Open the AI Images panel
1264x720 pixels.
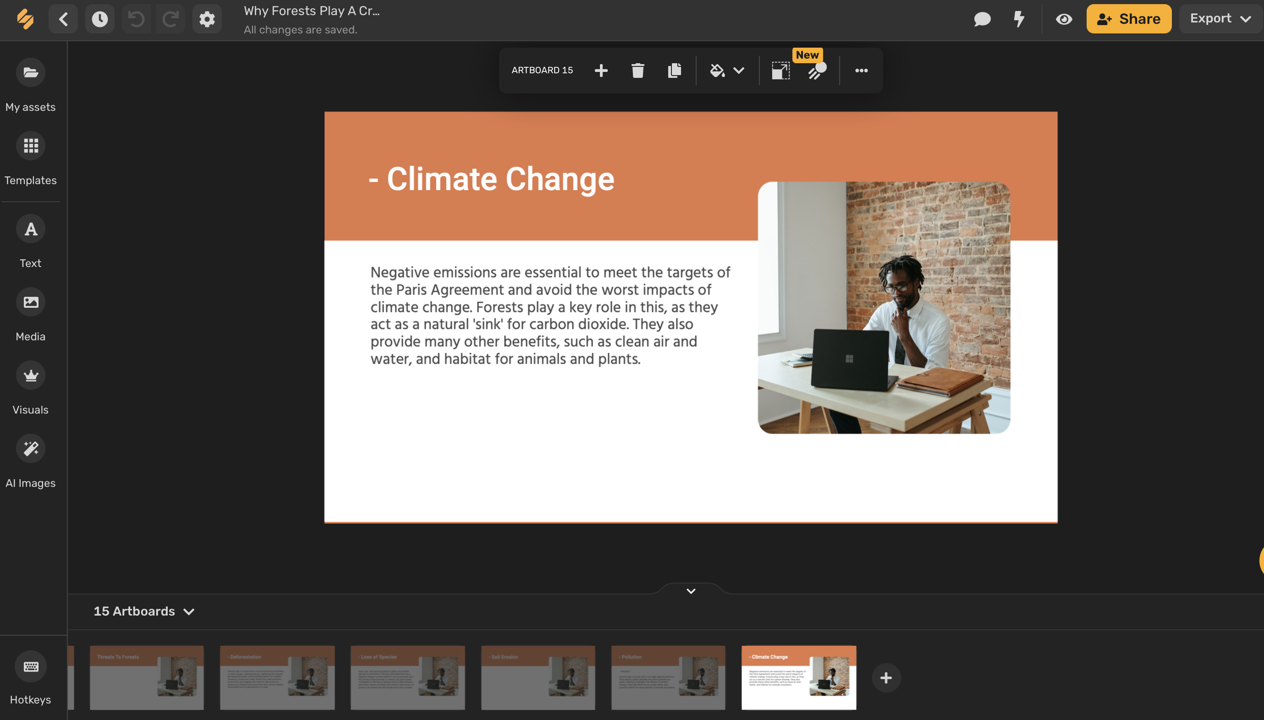(x=30, y=448)
